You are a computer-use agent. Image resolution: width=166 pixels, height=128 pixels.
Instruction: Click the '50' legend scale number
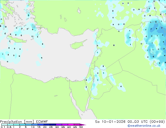click(81, 127)
